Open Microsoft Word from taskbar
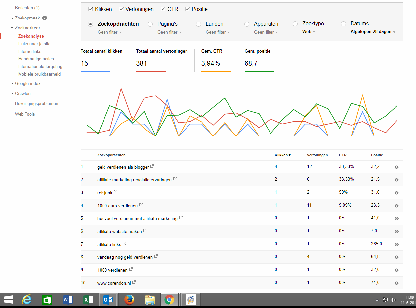Screen dimensions: 416x308 (67, 300)
